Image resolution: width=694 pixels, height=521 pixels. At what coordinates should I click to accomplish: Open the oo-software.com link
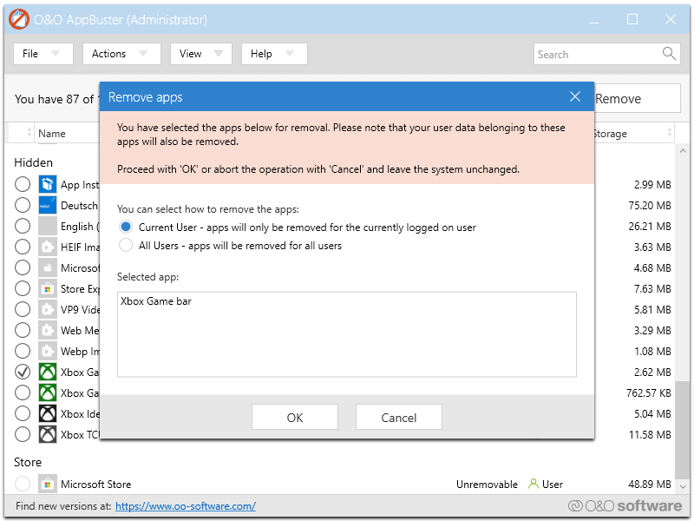point(186,506)
